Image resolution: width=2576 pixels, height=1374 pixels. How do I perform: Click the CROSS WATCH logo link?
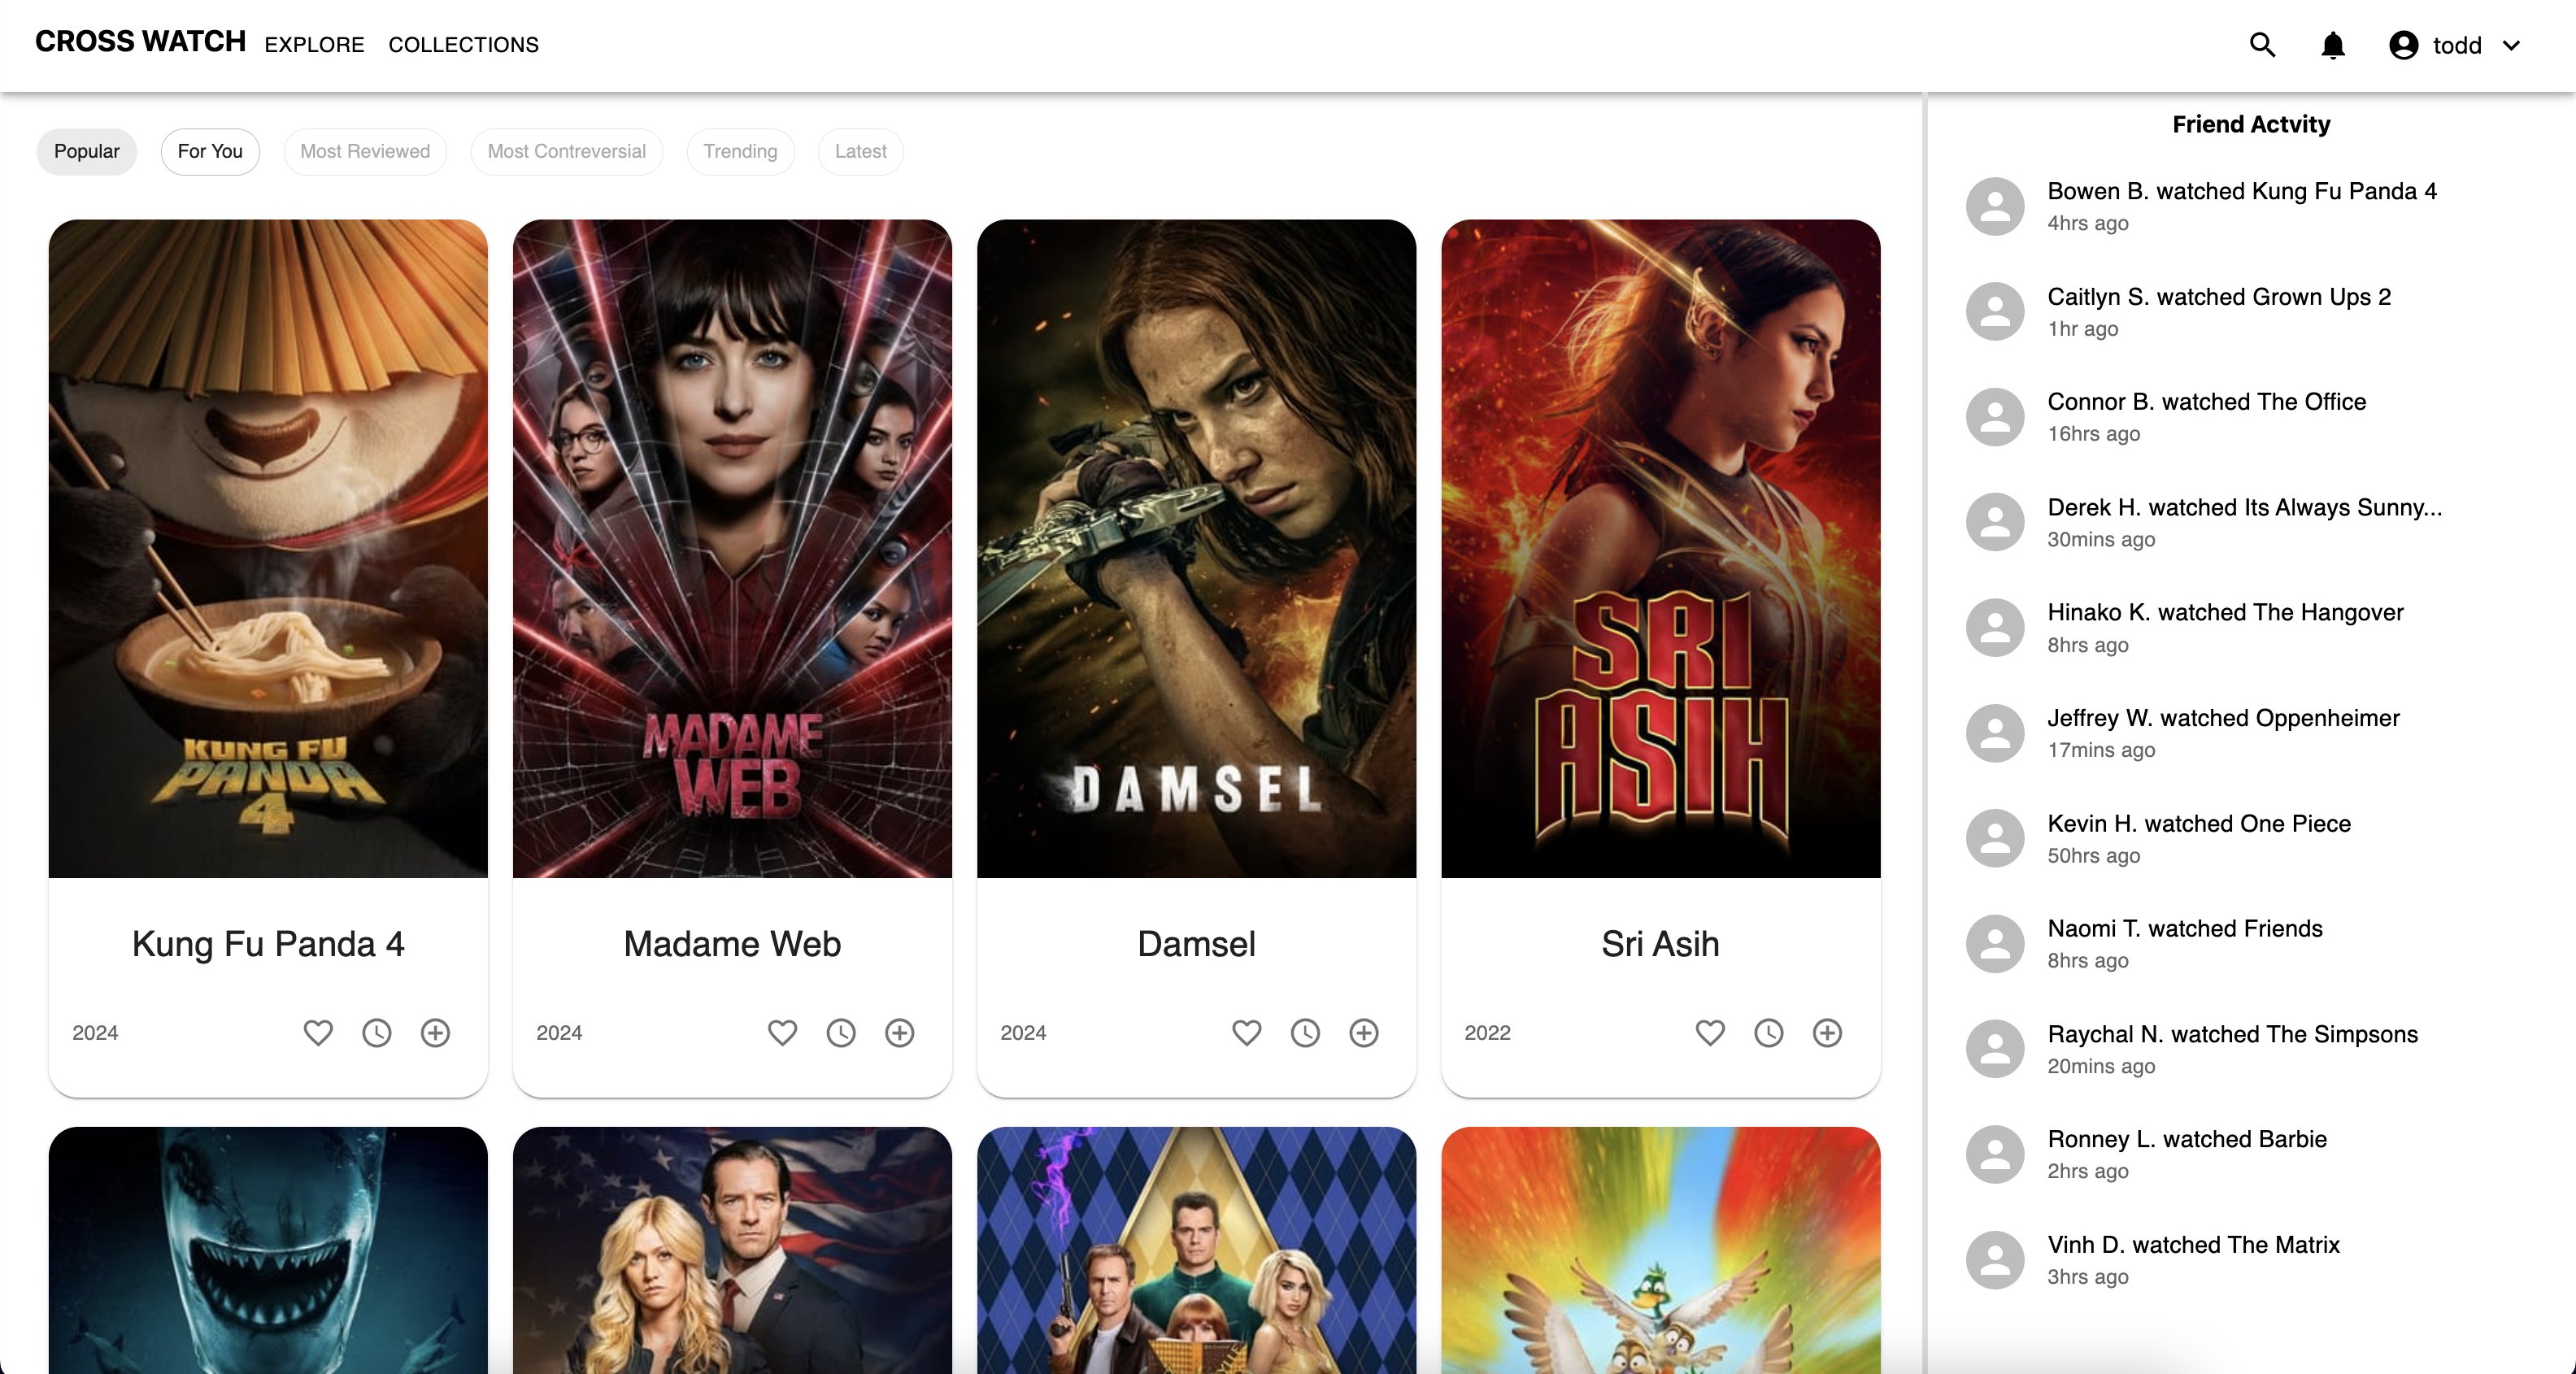(x=140, y=42)
